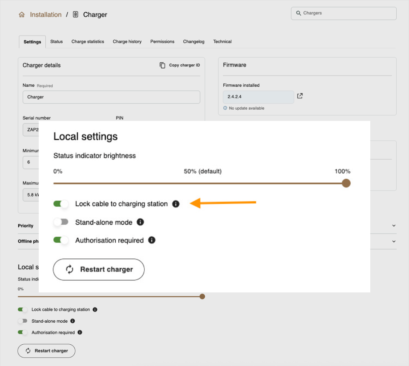Go to Installation breadcrumb link
409x366 pixels.
click(46, 15)
